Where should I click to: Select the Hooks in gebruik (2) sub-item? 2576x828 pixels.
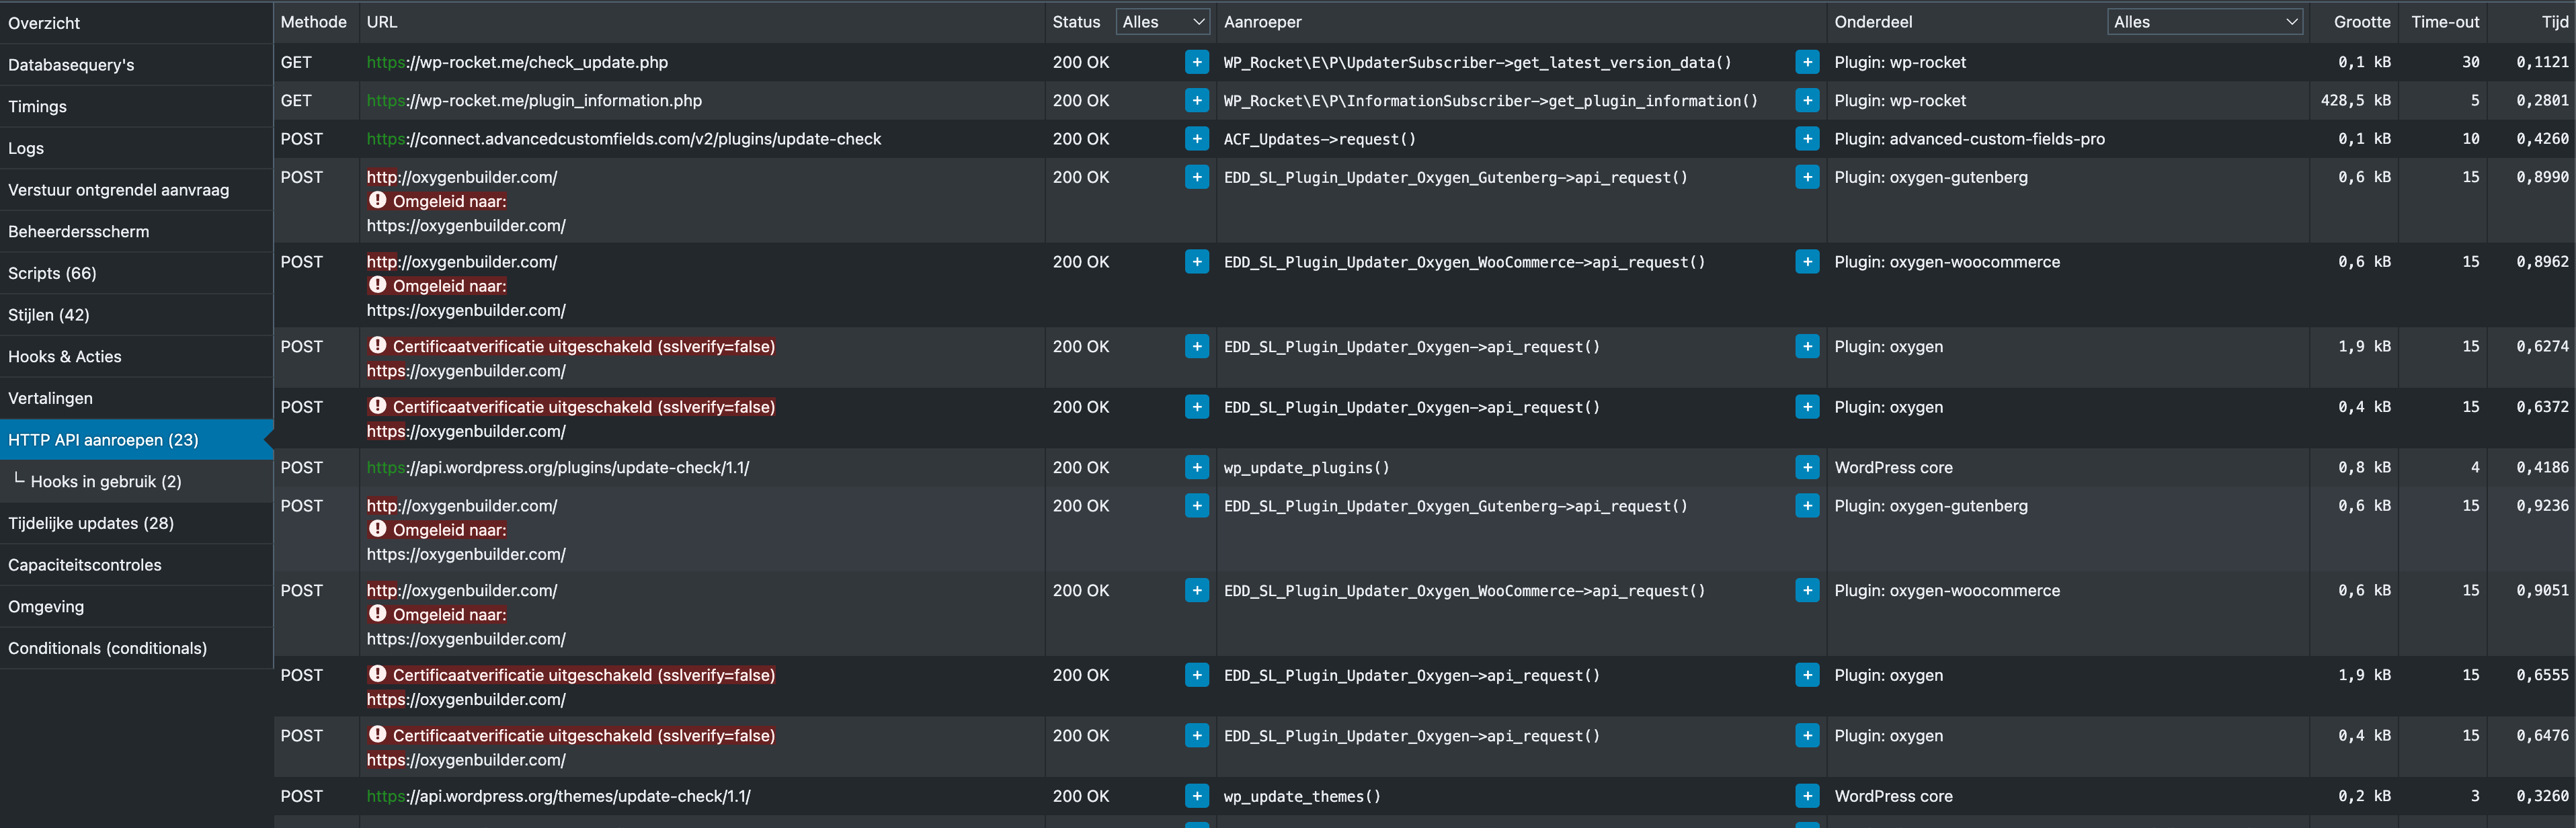point(105,481)
